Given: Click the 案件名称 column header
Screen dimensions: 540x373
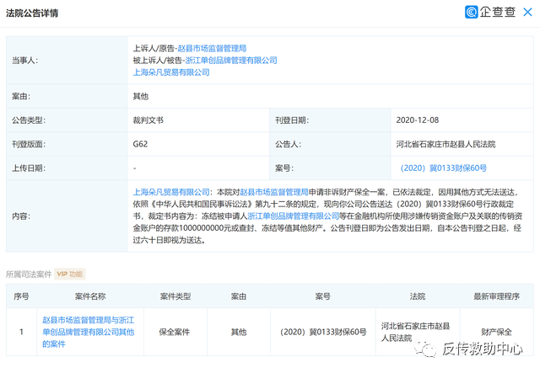Looking at the screenshot, I should click(90, 296).
